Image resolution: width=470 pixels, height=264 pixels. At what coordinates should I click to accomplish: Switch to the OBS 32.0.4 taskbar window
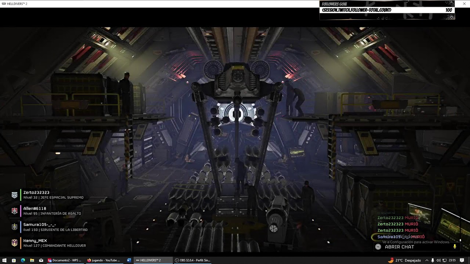[192, 260]
